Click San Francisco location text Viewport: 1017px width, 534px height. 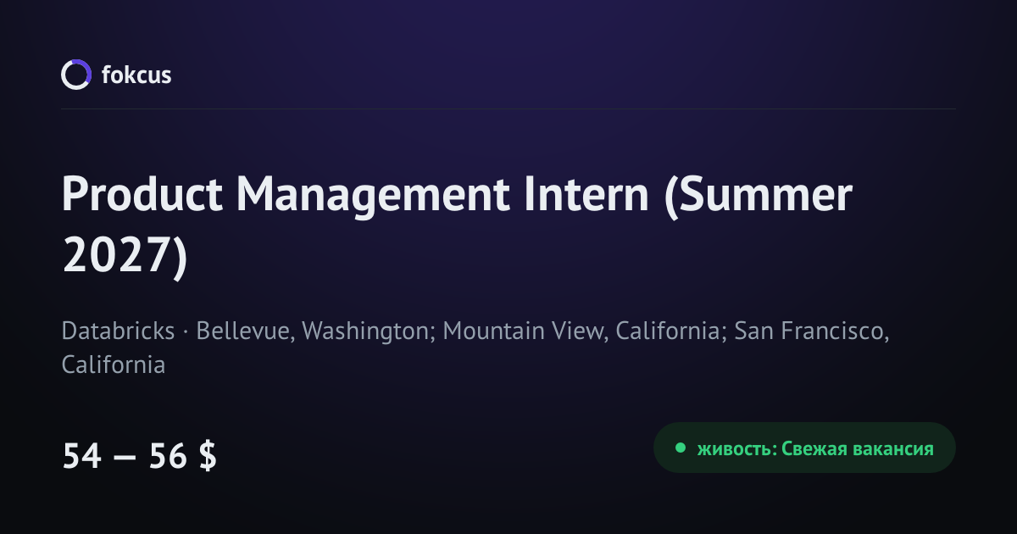tap(812, 331)
